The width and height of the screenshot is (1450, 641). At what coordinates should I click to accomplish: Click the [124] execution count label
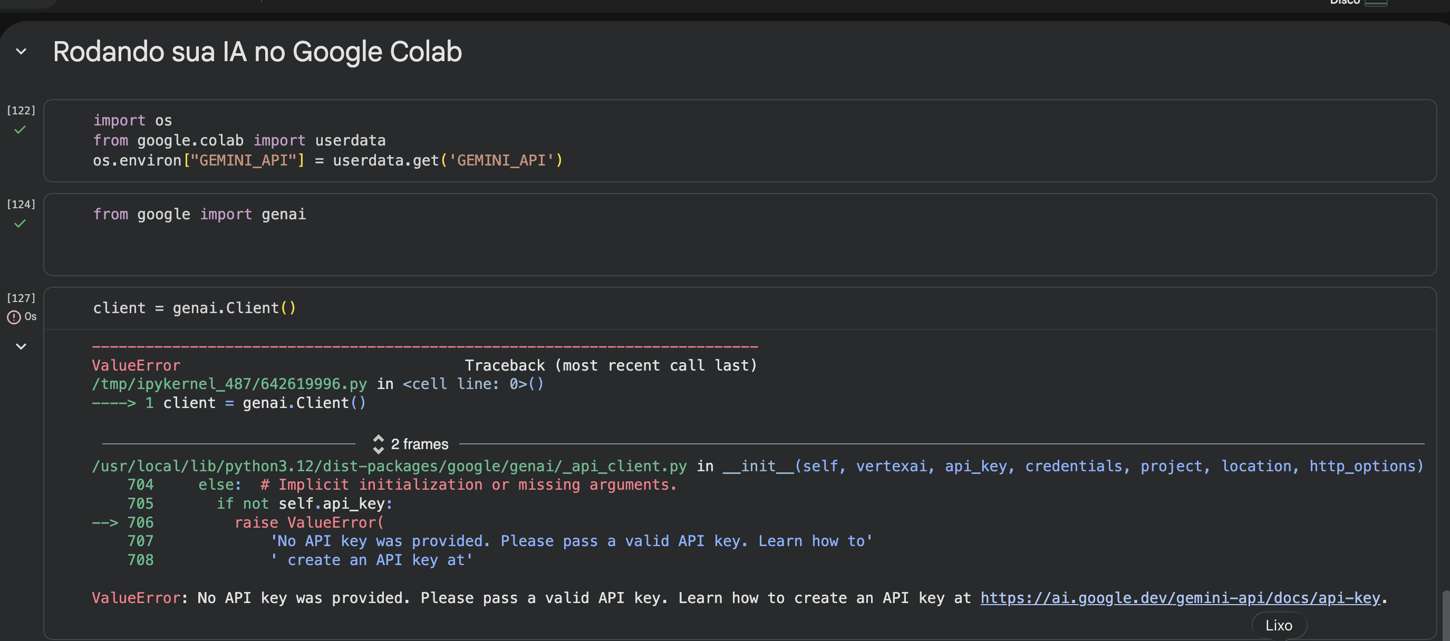21,205
